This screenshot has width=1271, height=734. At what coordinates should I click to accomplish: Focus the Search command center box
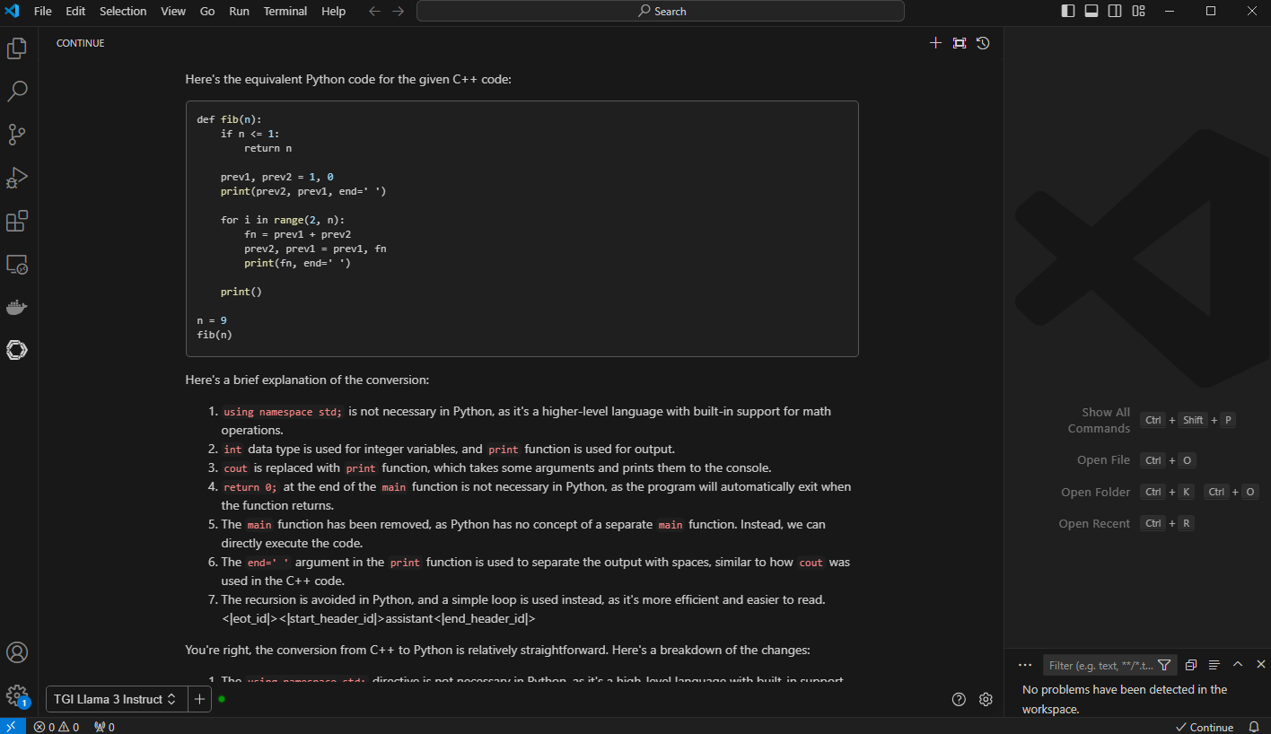coord(660,11)
